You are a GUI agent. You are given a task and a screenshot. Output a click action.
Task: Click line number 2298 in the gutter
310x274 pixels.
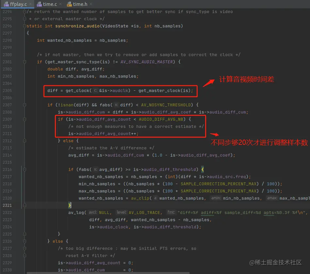[7, 40]
